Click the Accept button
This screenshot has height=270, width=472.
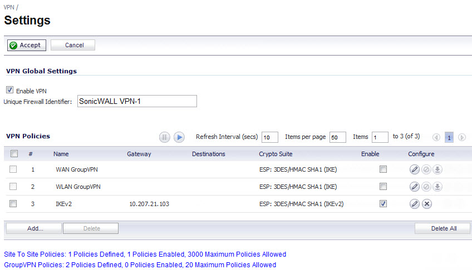coord(27,45)
